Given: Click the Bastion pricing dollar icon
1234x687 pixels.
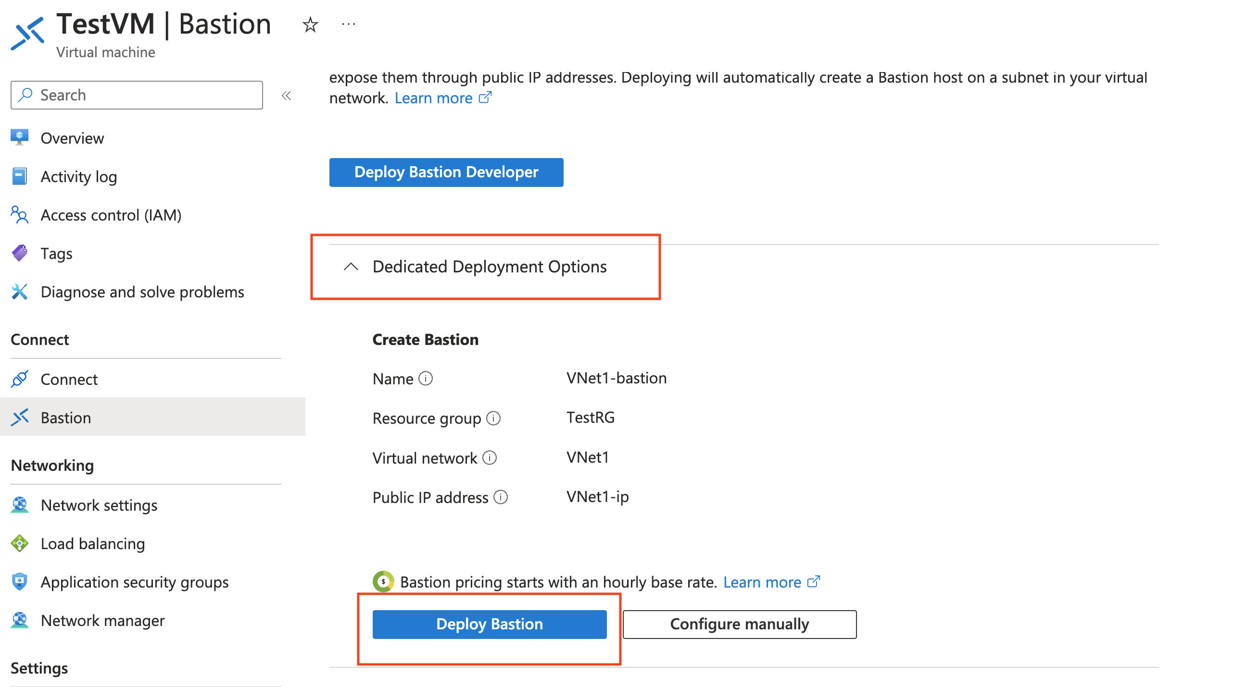Looking at the screenshot, I should pyautogui.click(x=383, y=582).
